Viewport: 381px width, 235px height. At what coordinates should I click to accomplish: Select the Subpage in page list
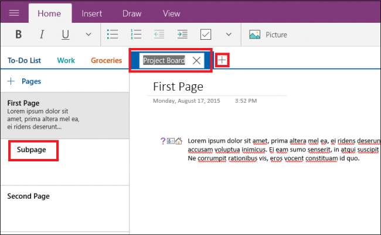click(x=33, y=150)
